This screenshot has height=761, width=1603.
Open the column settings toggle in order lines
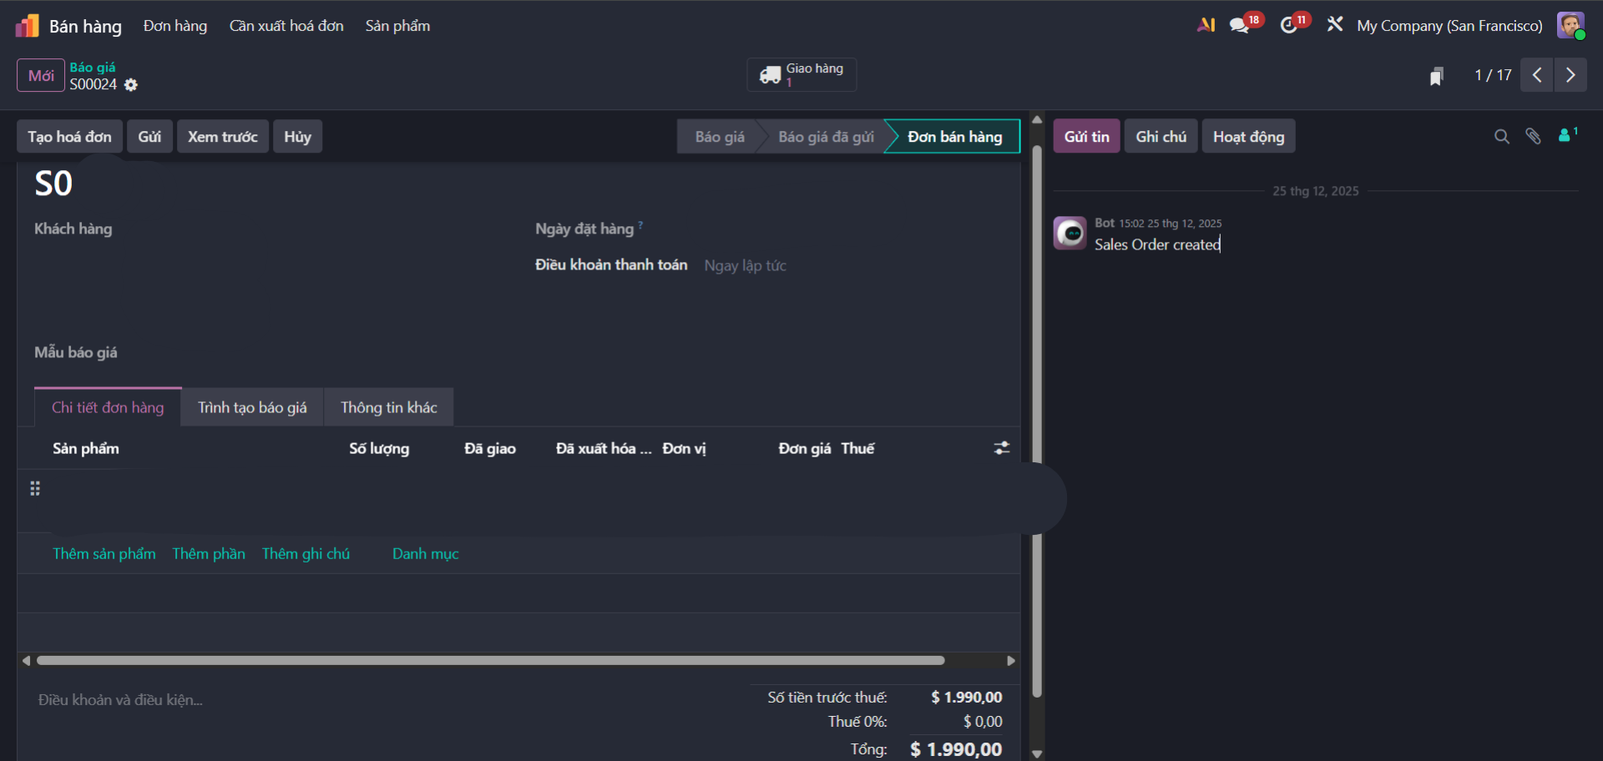pyautogui.click(x=1002, y=449)
